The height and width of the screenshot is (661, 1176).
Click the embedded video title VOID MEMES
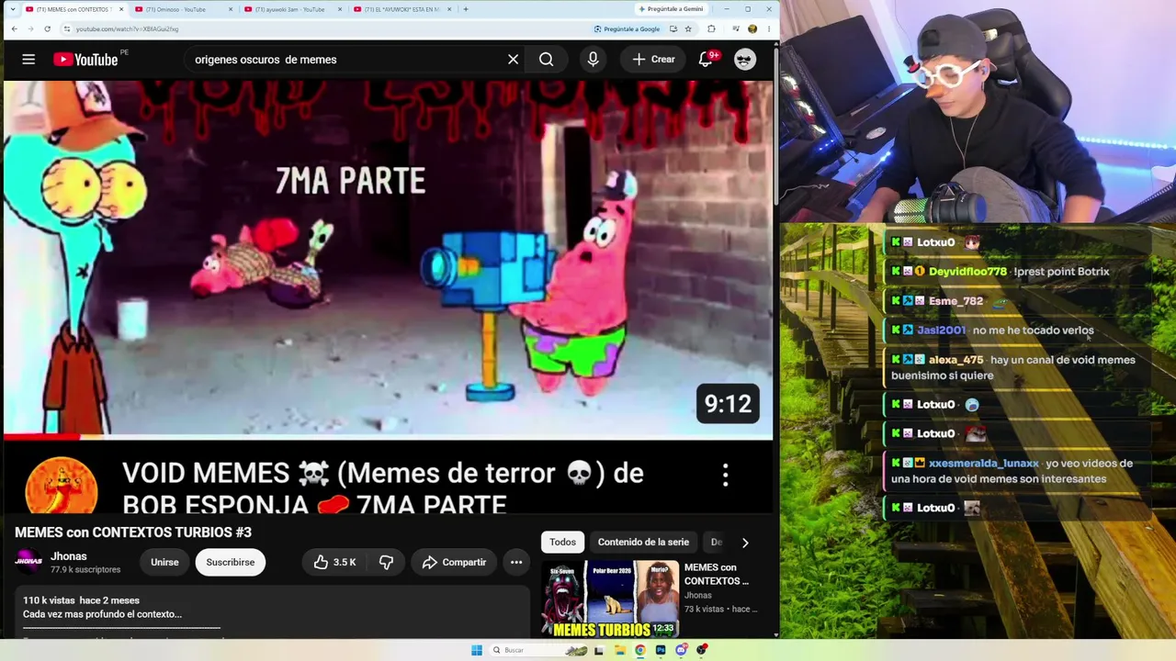click(383, 488)
